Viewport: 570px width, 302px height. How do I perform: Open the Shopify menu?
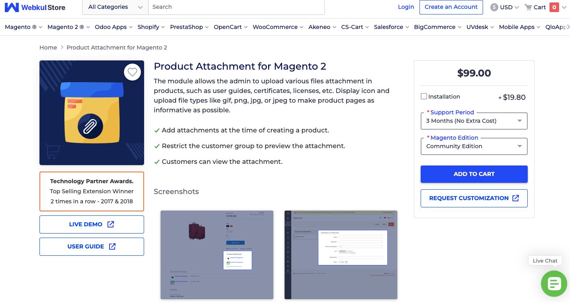coord(148,27)
